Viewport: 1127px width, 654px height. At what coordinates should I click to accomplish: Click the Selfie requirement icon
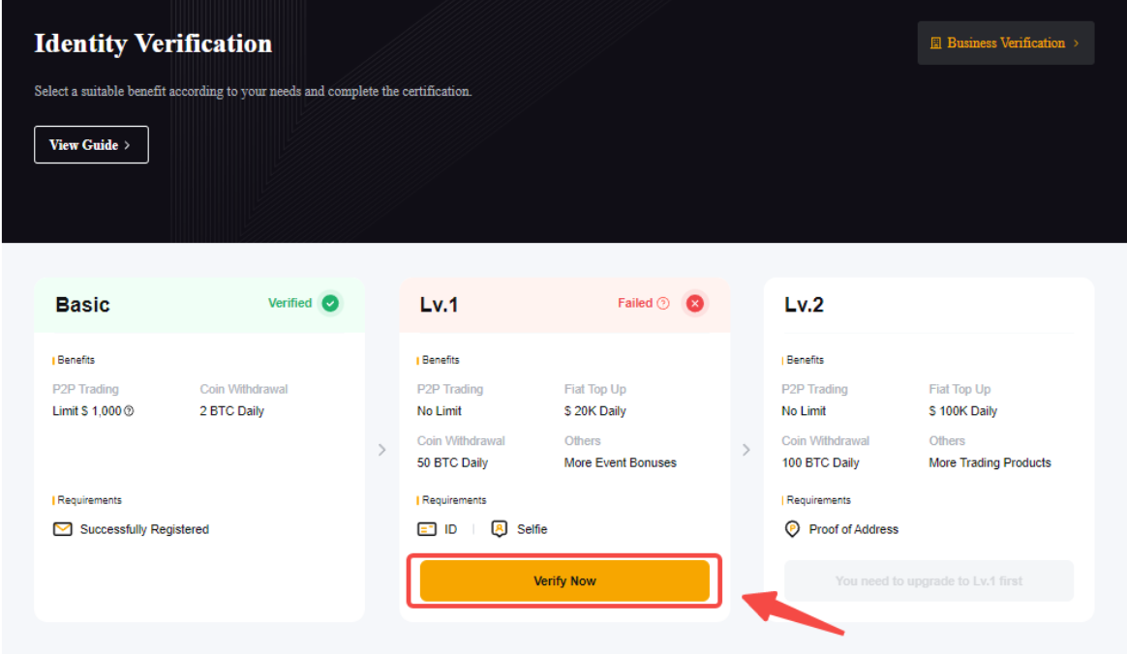click(500, 529)
